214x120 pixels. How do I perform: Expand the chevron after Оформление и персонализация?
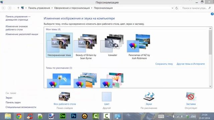click(x=92, y=8)
